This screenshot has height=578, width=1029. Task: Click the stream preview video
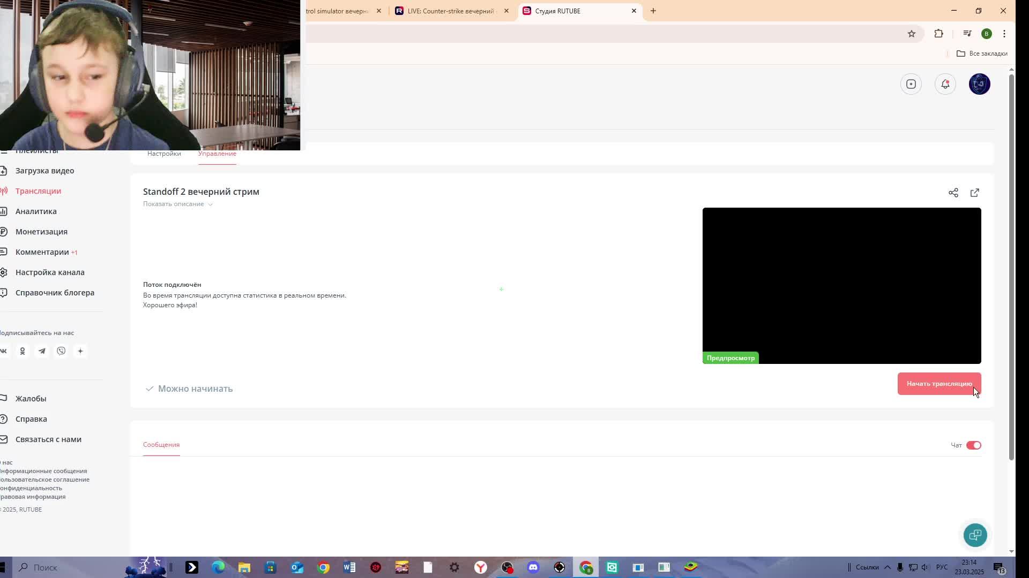(841, 285)
